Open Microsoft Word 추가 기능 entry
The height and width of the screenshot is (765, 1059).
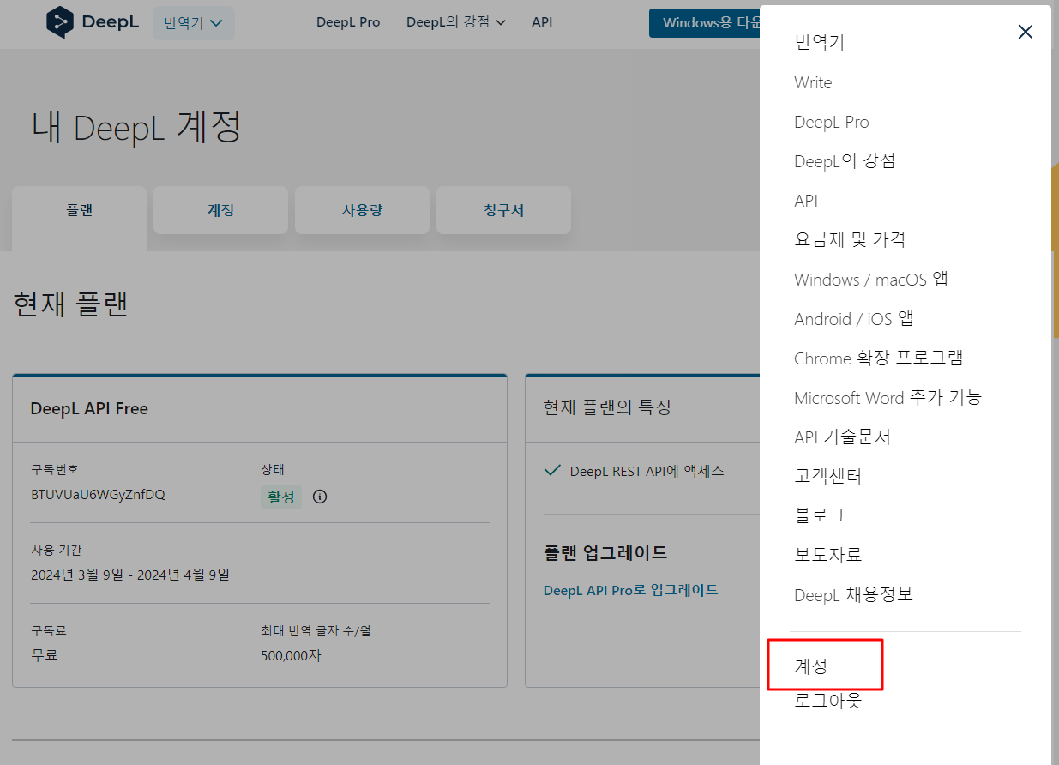(888, 398)
